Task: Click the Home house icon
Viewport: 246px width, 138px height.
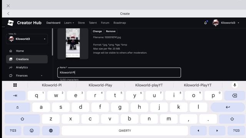Action: 11,51
